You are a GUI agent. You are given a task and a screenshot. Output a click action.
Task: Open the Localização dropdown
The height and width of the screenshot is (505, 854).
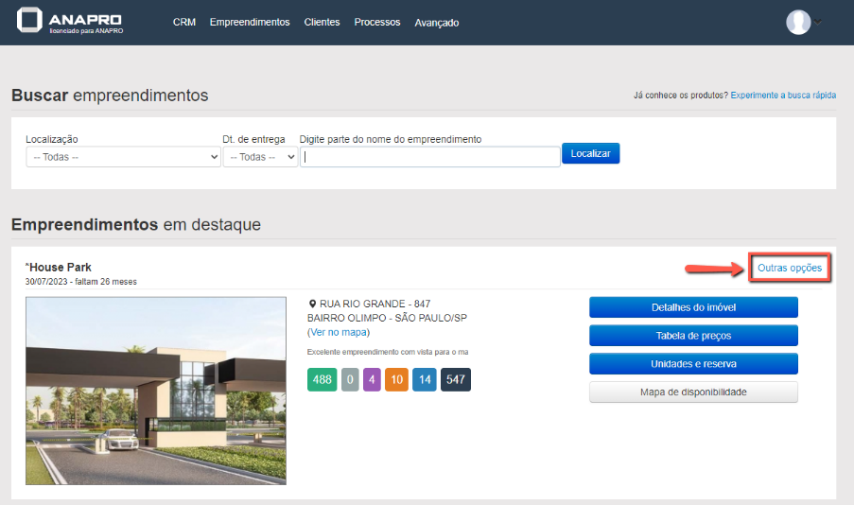[x=123, y=157]
